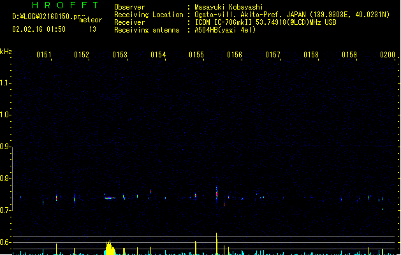
Task: Click the 0156 time marker
Action: pos(235,55)
